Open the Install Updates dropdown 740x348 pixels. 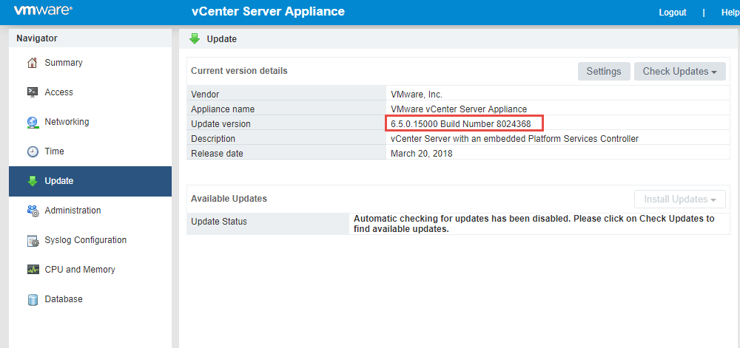[679, 199]
